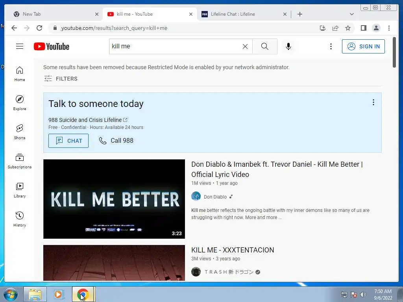This screenshot has width=403, height=302.
Task: Open crisis panel three-dot options
Action: pyautogui.click(x=373, y=102)
